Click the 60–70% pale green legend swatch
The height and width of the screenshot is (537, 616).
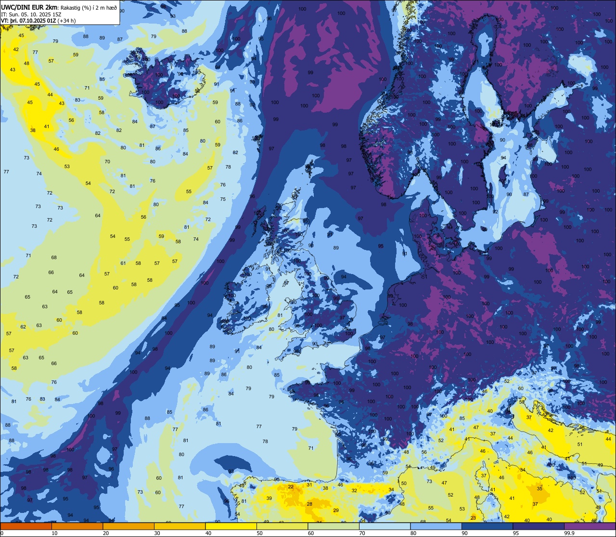point(334,526)
